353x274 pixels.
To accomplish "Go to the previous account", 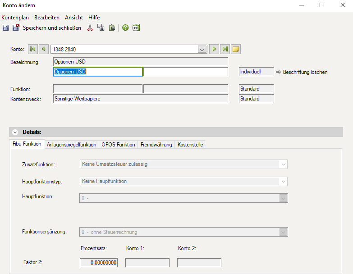I will coord(44,49).
